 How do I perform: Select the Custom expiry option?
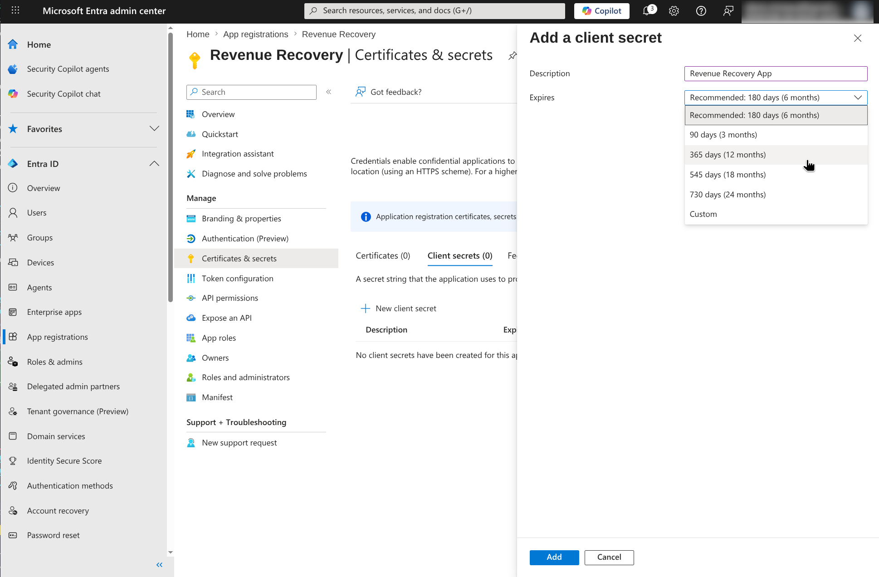[x=776, y=214]
